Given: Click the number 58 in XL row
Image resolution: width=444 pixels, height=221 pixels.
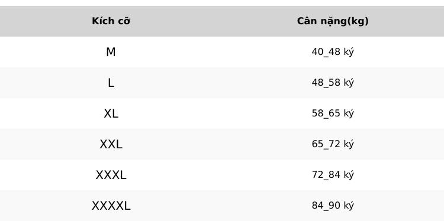Looking at the screenshot, I should [x=317, y=113].
